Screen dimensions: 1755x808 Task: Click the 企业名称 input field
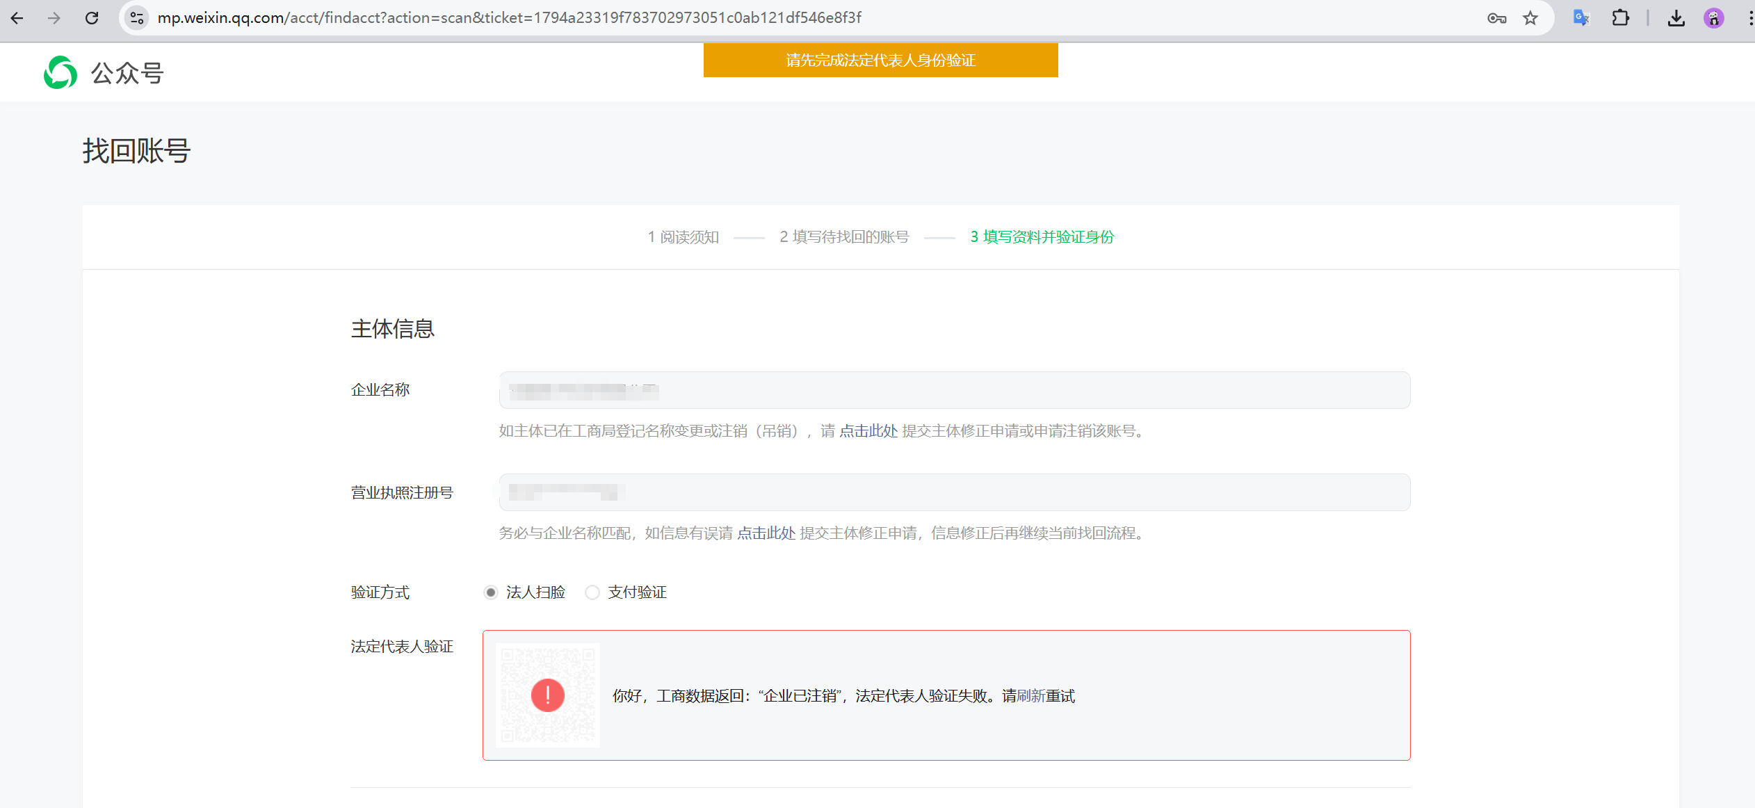pyautogui.click(x=954, y=390)
